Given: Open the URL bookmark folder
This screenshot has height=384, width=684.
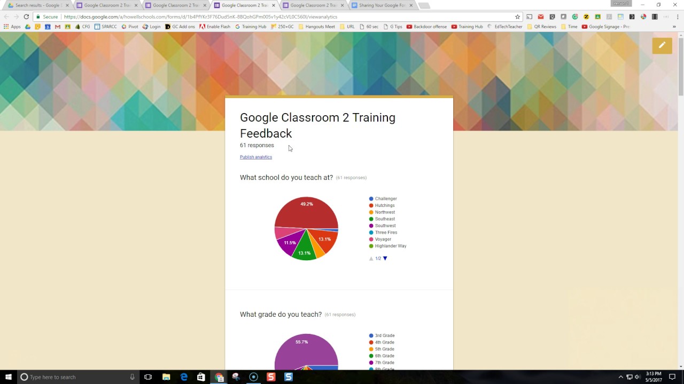Looking at the screenshot, I should pyautogui.click(x=347, y=27).
